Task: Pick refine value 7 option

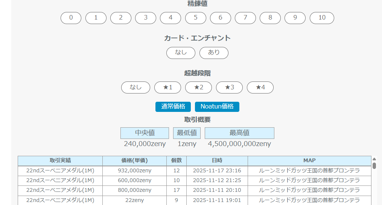Action: 245,18
